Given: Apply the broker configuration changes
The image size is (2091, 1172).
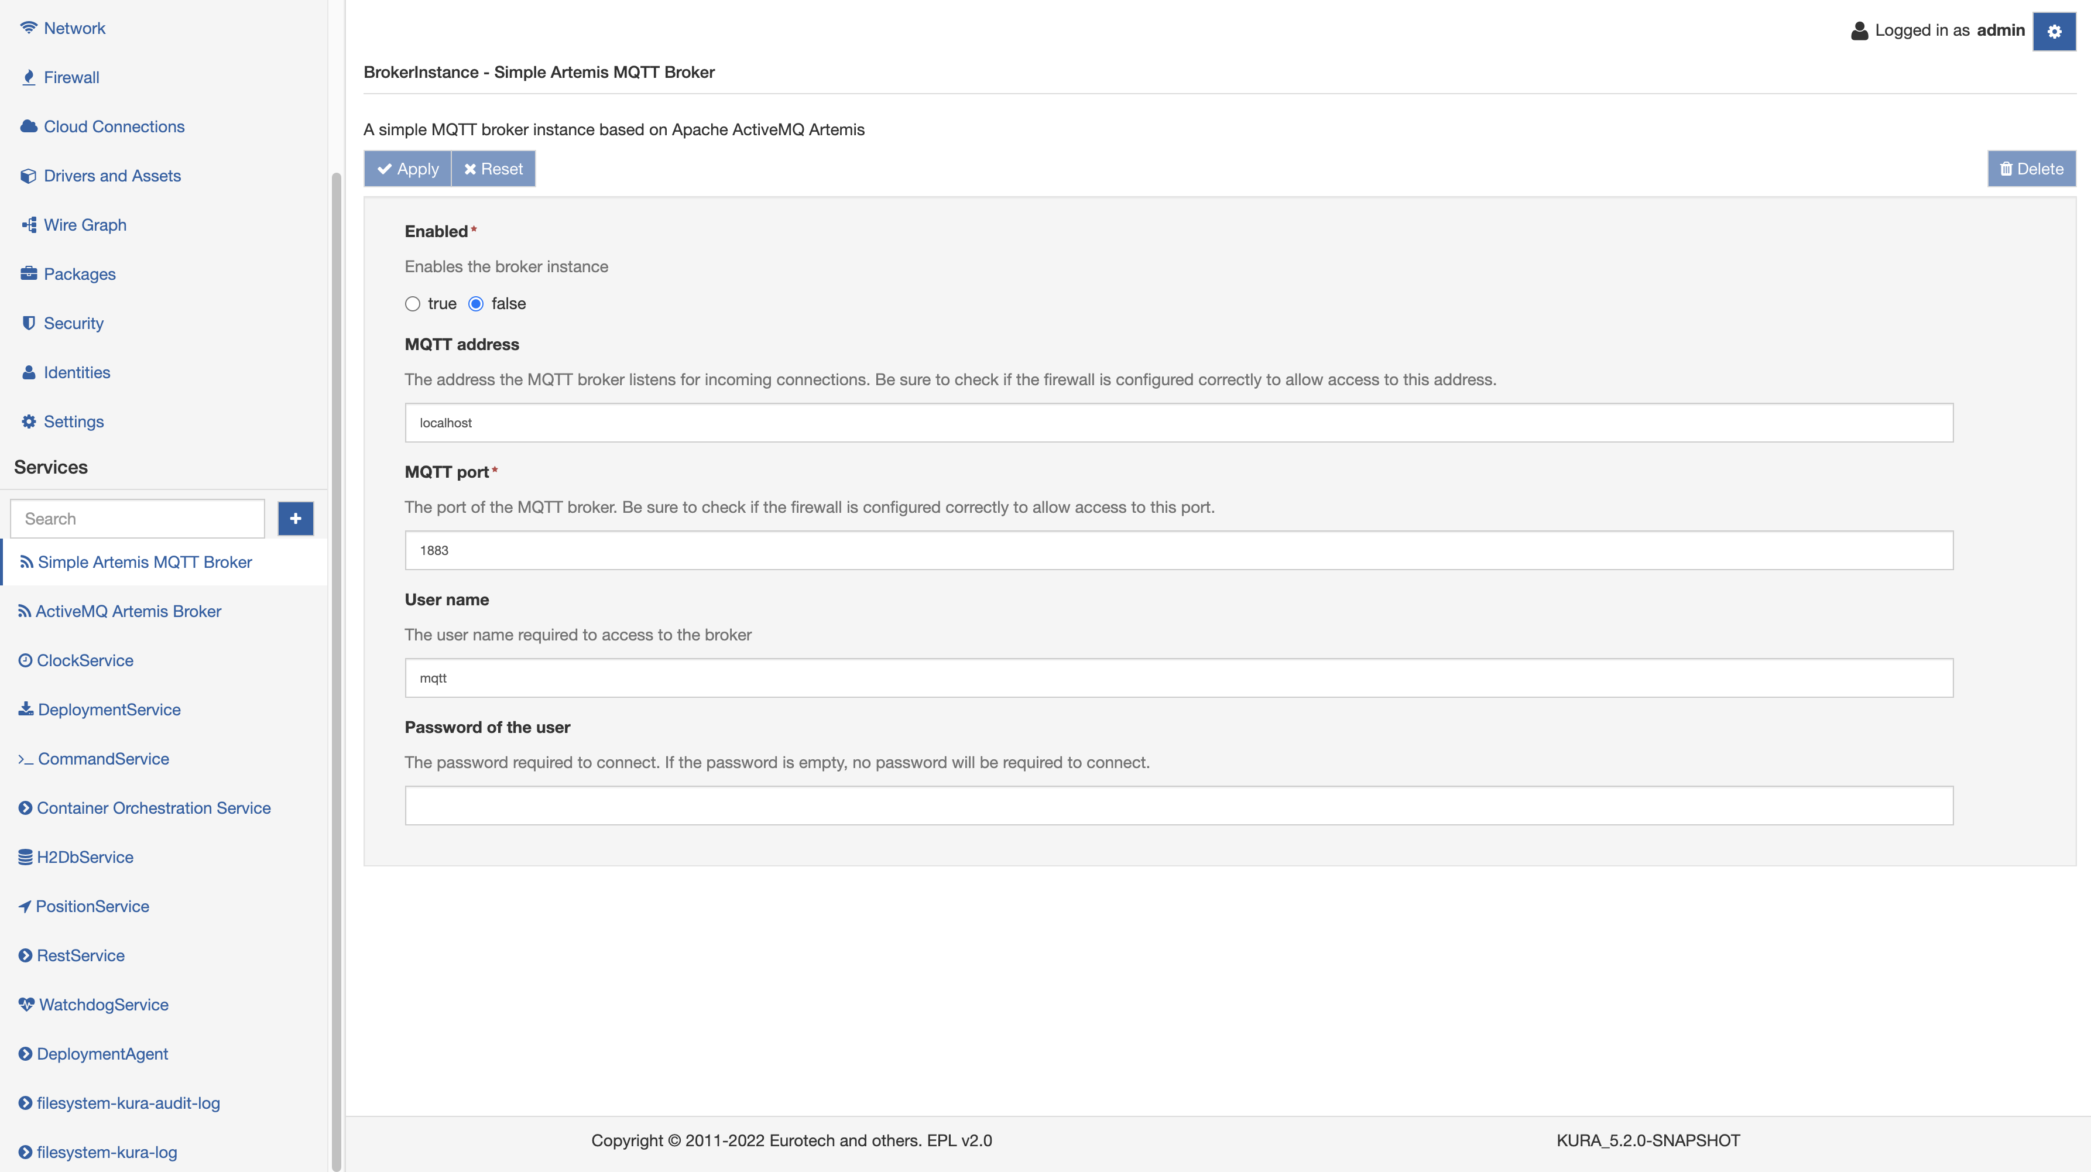Looking at the screenshot, I should tap(407, 169).
